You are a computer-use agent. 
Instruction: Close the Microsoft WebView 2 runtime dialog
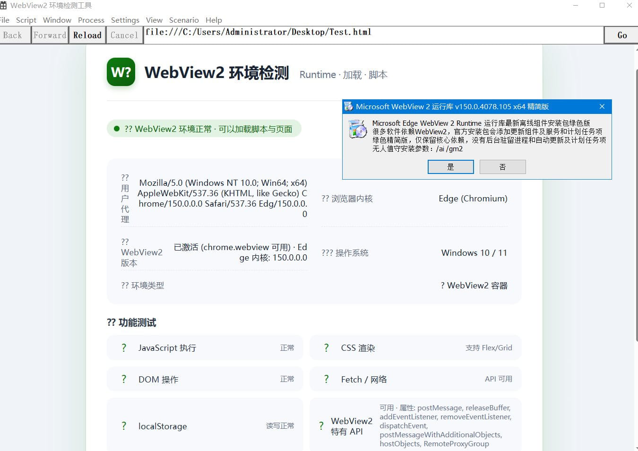(602, 106)
